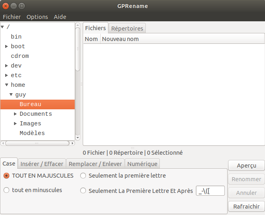
Task: Choose Seulement la première lettre option
Action: [83, 176]
